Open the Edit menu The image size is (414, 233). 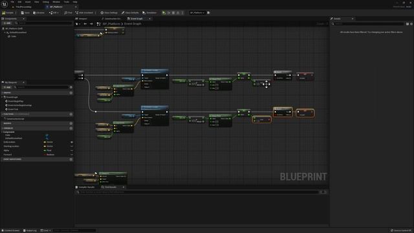pos(19,2)
